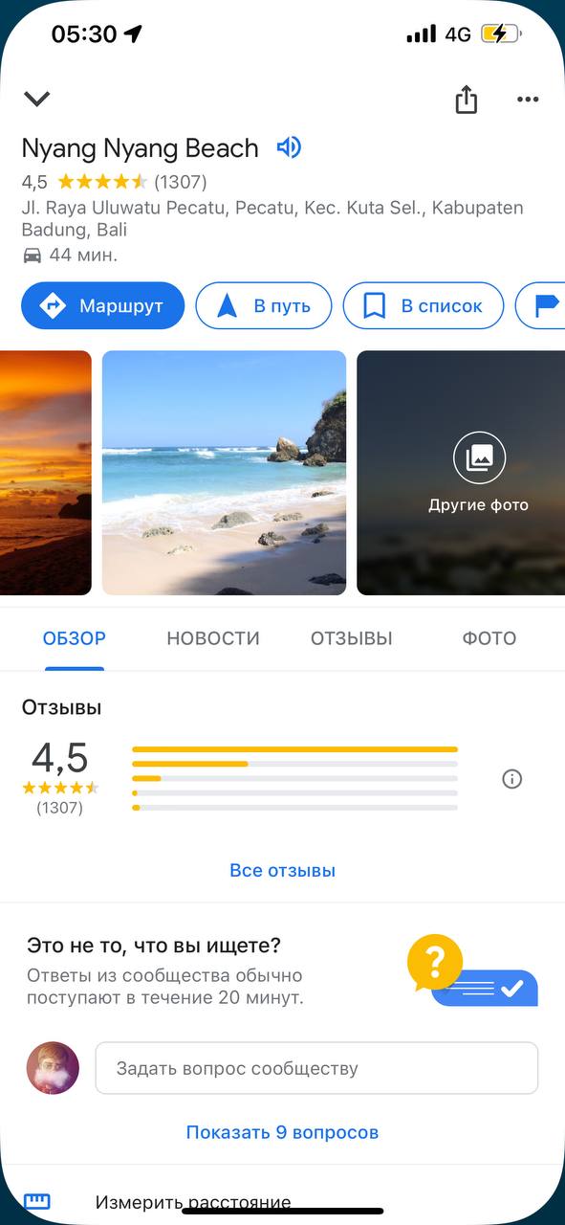Tap the Отзывы section heading
Image resolution: width=565 pixels, height=1225 pixels.
click(x=61, y=708)
